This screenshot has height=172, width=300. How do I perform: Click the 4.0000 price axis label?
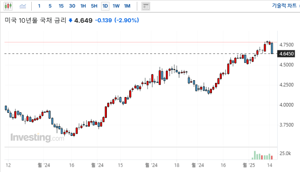point(287,105)
